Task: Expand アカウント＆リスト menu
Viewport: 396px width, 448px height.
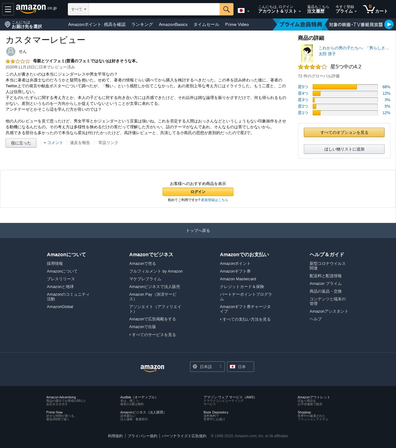Action: (279, 9)
